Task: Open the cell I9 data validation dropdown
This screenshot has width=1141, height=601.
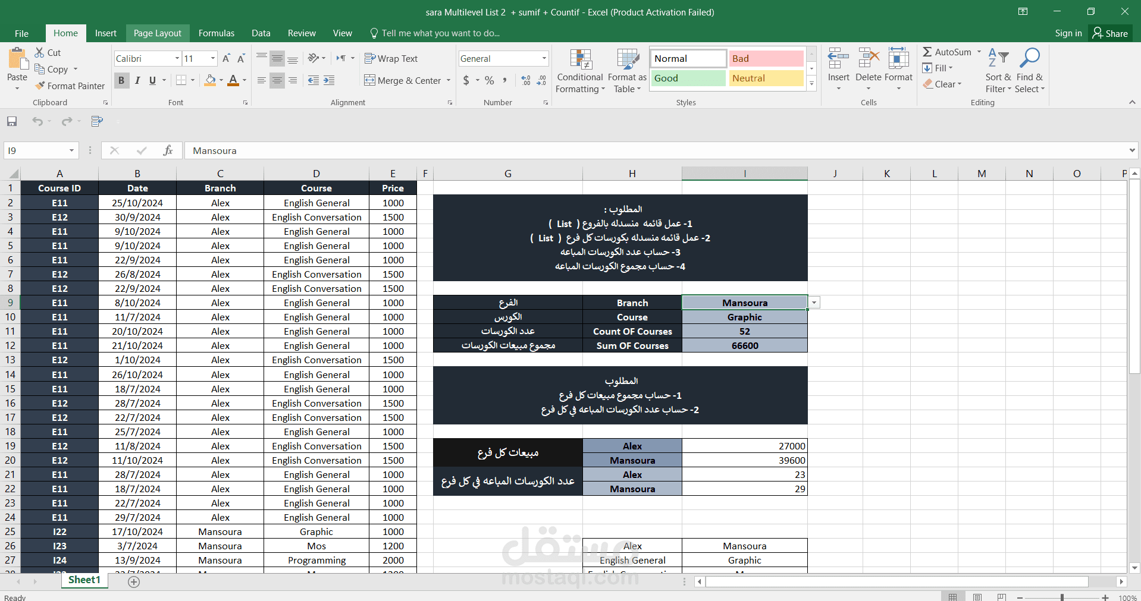Action: (814, 302)
